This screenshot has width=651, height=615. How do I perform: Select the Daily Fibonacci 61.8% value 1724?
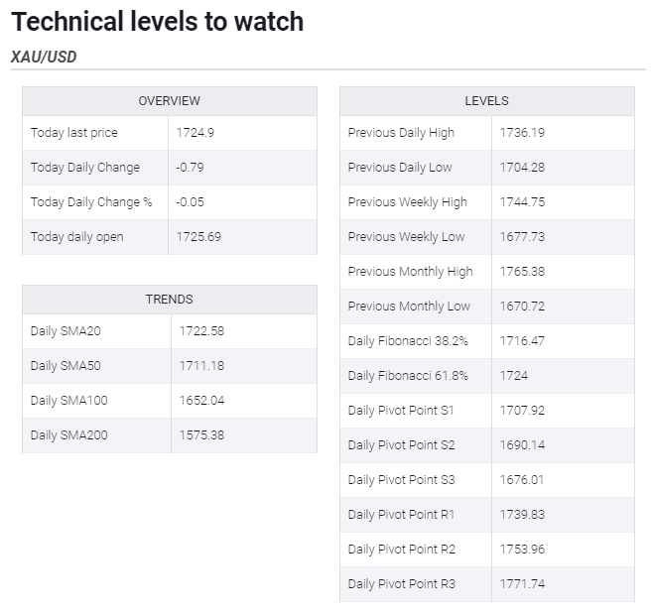(x=514, y=376)
